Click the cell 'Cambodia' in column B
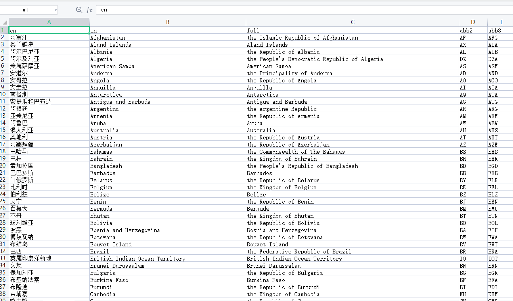The width and height of the screenshot is (513, 301). pyautogui.click(x=168, y=294)
